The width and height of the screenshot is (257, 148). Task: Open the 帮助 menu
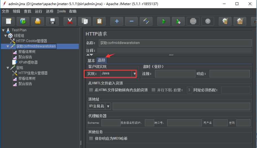point(73,11)
